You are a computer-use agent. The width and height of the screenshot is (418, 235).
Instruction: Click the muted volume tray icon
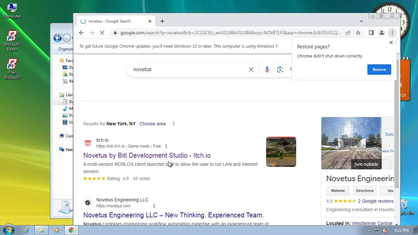click(x=385, y=230)
